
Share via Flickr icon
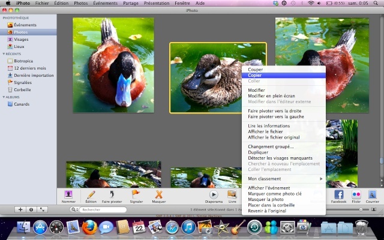coord(356,194)
